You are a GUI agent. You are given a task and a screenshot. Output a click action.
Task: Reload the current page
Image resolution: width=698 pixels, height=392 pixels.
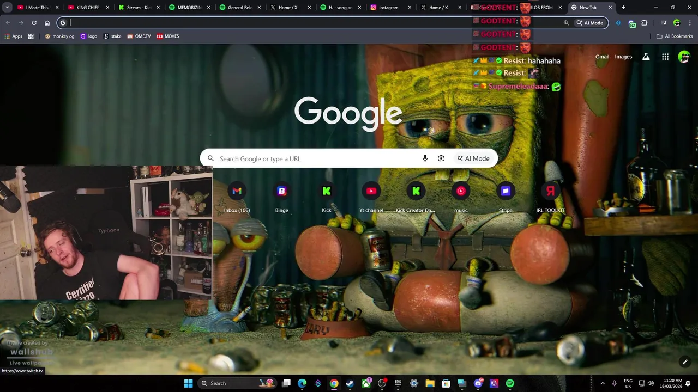[x=34, y=23]
